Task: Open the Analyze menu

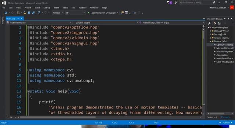Action: pos(83,8)
